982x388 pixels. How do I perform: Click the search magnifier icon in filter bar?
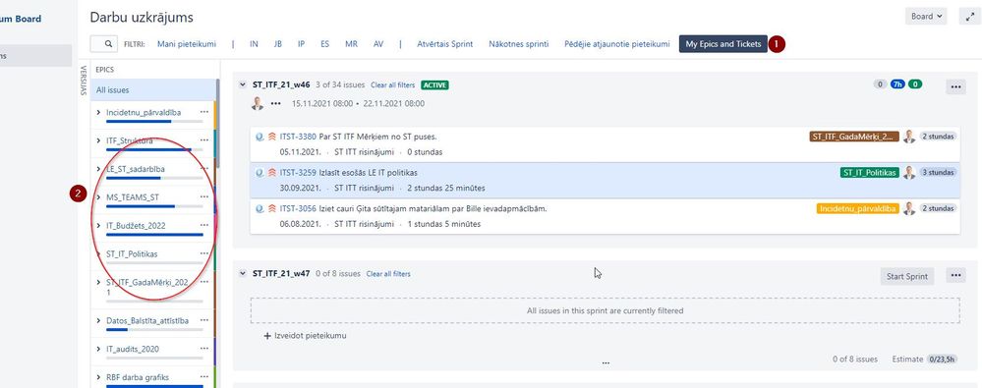(108, 44)
